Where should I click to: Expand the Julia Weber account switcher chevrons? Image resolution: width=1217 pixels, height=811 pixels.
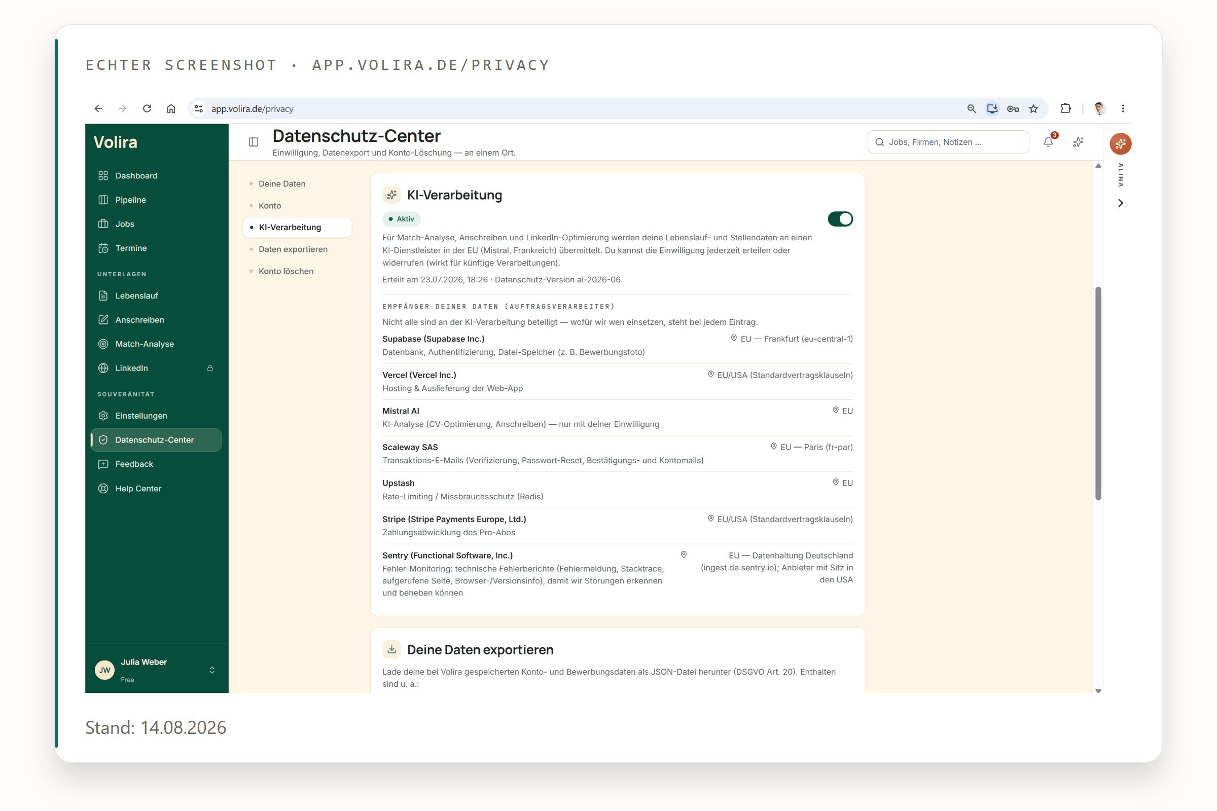pyautogui.click(x=212, y=670)
